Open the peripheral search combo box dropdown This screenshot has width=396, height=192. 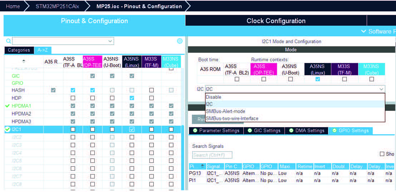coord(110,41)
